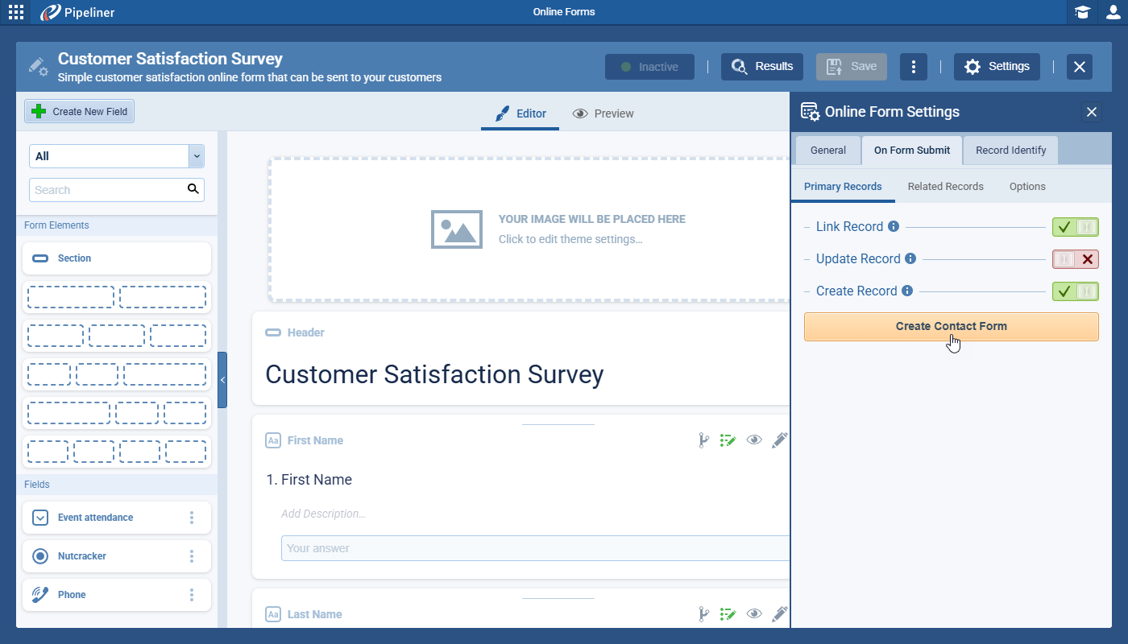Open the apps grid menu icon
The width and height of the screenshot is (1128, 644).
click(15, 12)
